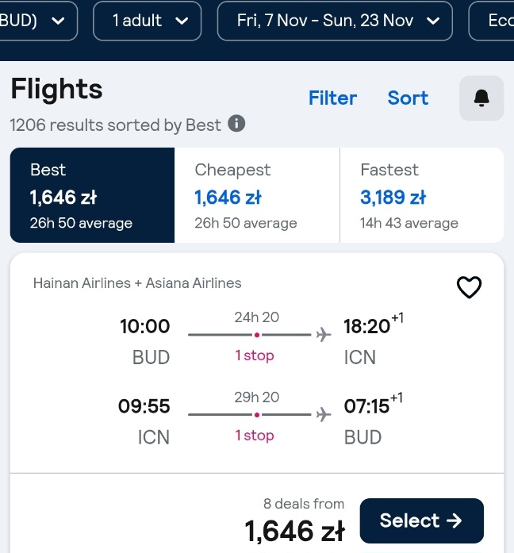Click the return 1 stop dot marker
This screenshot has height=553, width=514.
(257, 415)
